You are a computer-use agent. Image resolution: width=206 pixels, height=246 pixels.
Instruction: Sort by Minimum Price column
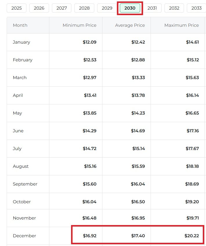pyautogui.click(x=79, y=25)
